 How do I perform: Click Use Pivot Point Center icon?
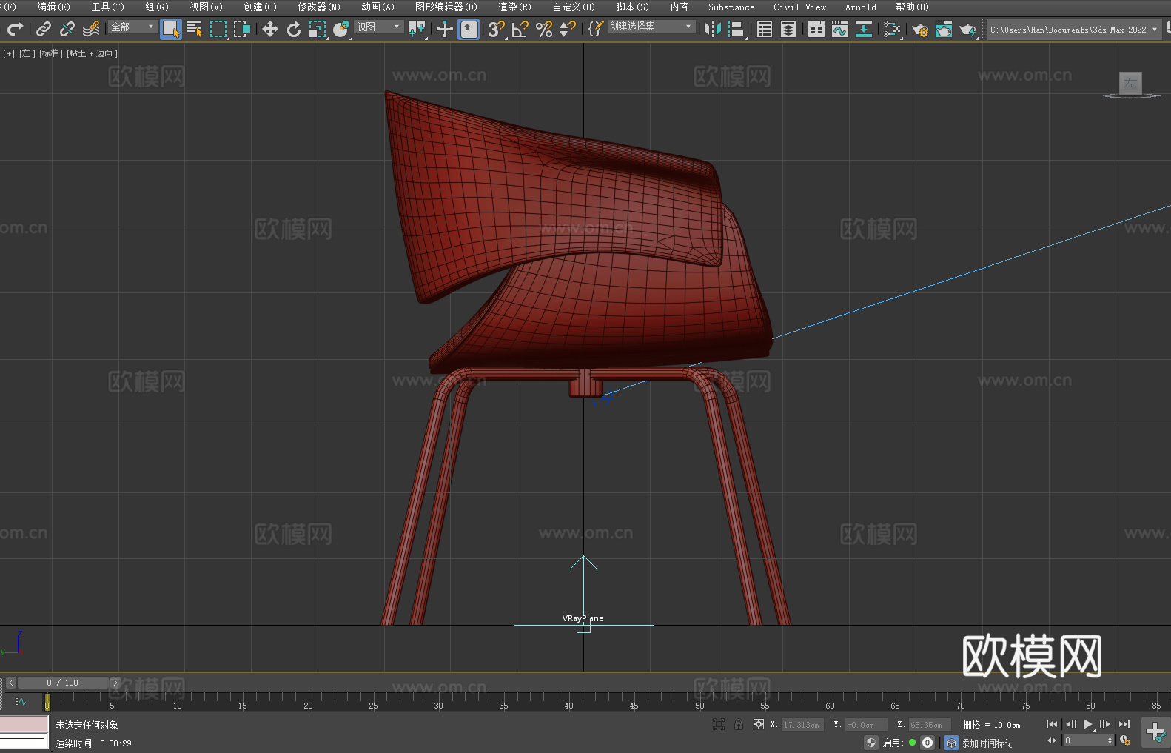(x=417, y=29)
